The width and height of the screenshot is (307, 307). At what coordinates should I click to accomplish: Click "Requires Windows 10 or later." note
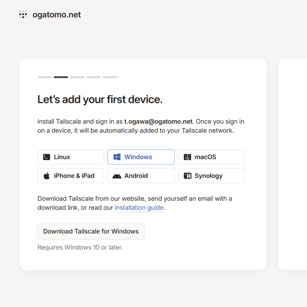(80, 248)
